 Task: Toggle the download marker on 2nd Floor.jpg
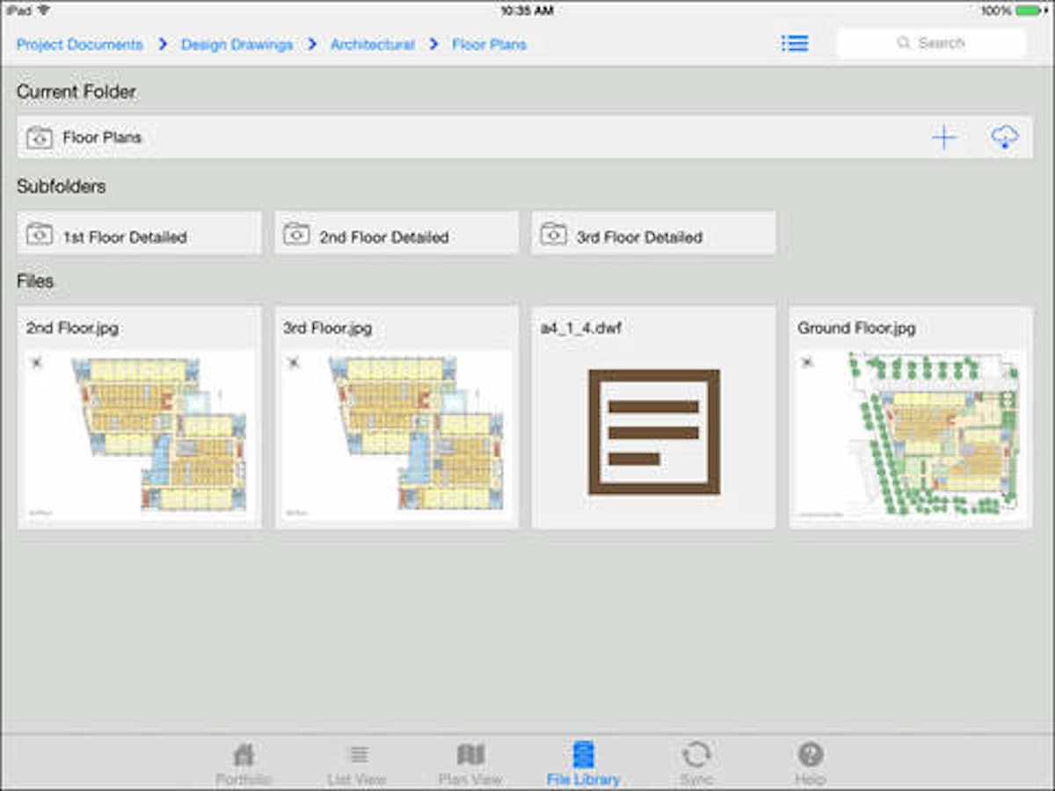(36, 362)
